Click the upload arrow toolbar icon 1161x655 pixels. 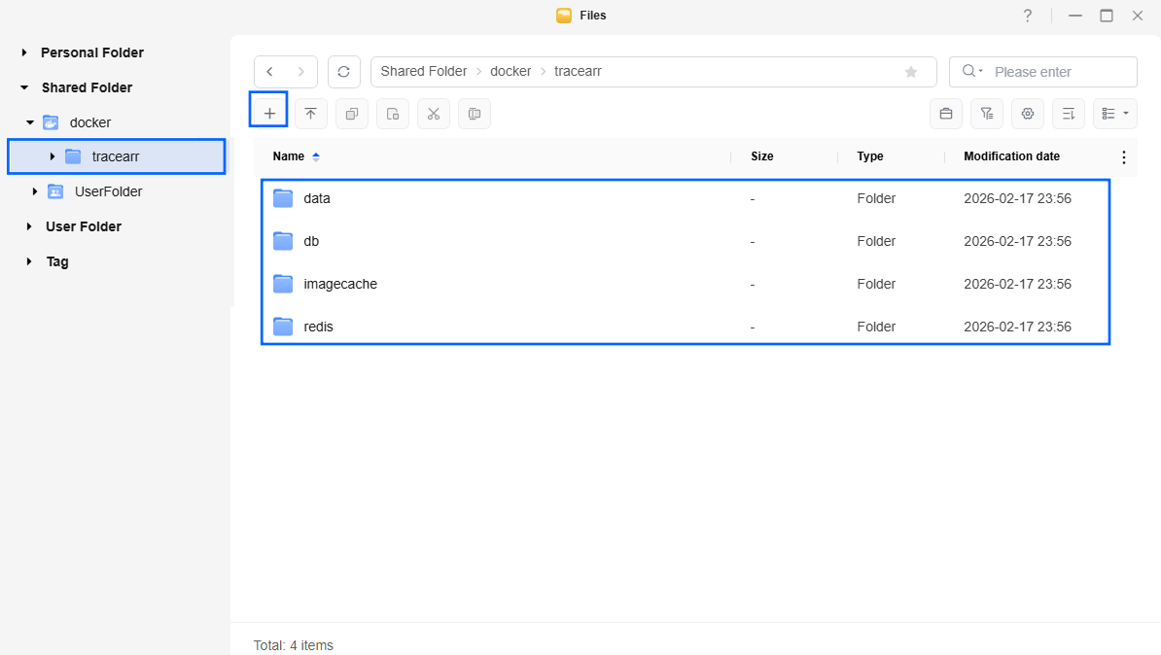[x=311, y=114]
